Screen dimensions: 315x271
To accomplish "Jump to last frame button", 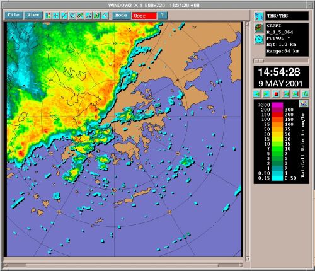I will pos(295,94).
